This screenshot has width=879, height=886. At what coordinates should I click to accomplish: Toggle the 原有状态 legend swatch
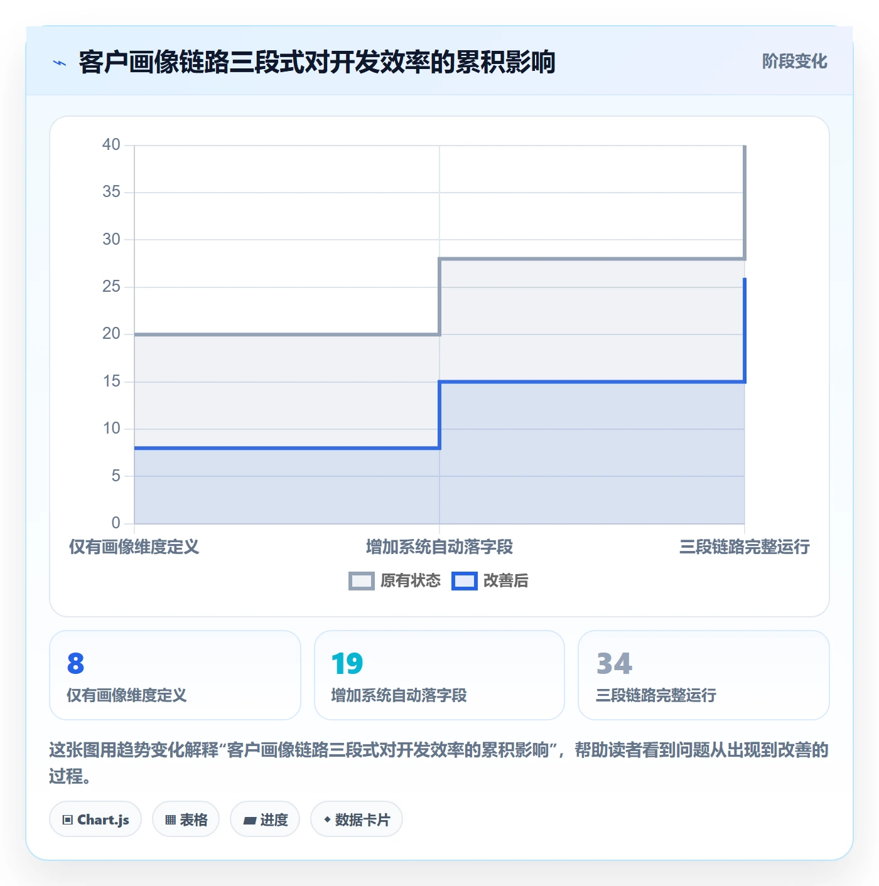point(361,581)
